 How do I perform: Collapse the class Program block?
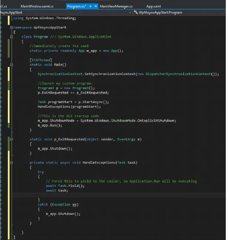pyautogui.click(x=11, y=37)
